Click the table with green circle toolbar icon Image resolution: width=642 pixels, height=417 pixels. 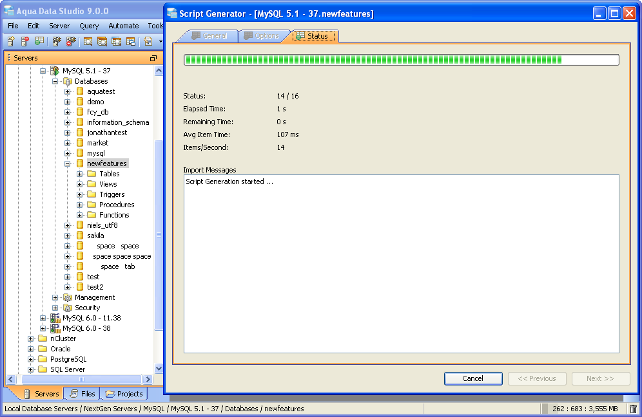[39, 41]
